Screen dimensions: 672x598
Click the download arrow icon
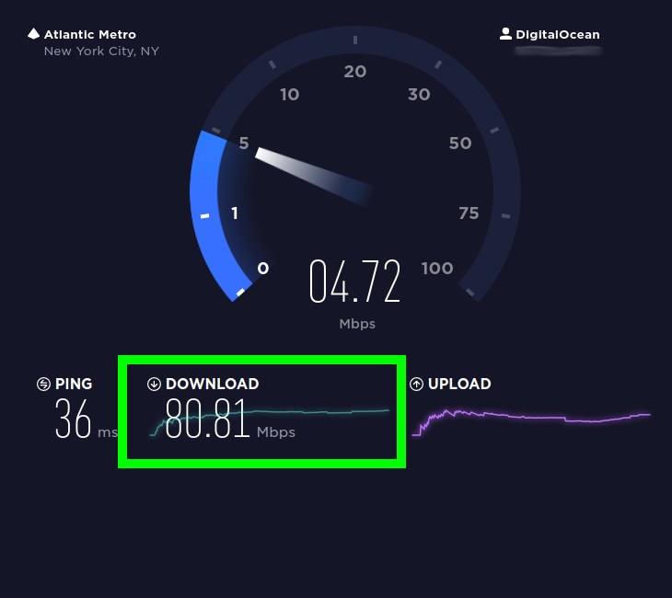pos(154,384)
